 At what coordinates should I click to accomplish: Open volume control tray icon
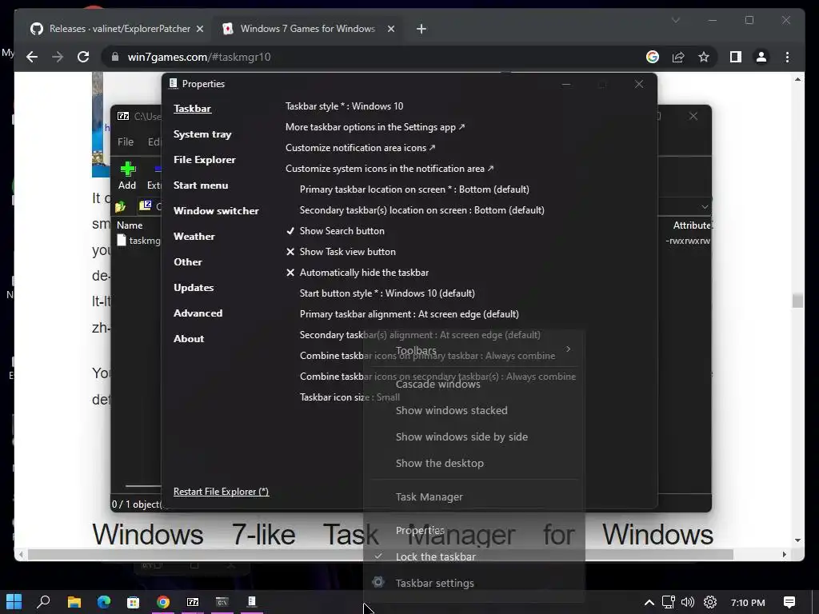point(688,602)
